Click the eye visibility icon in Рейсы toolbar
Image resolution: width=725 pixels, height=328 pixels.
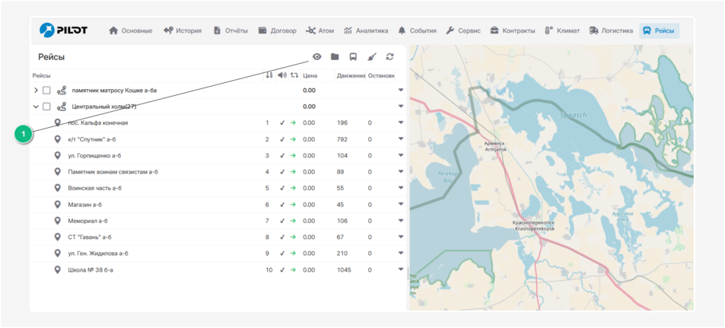pos(316,57)
